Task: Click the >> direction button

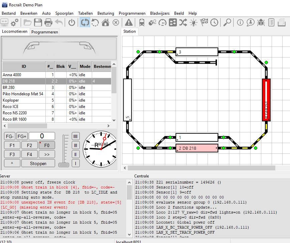Action: pos(47,154)
